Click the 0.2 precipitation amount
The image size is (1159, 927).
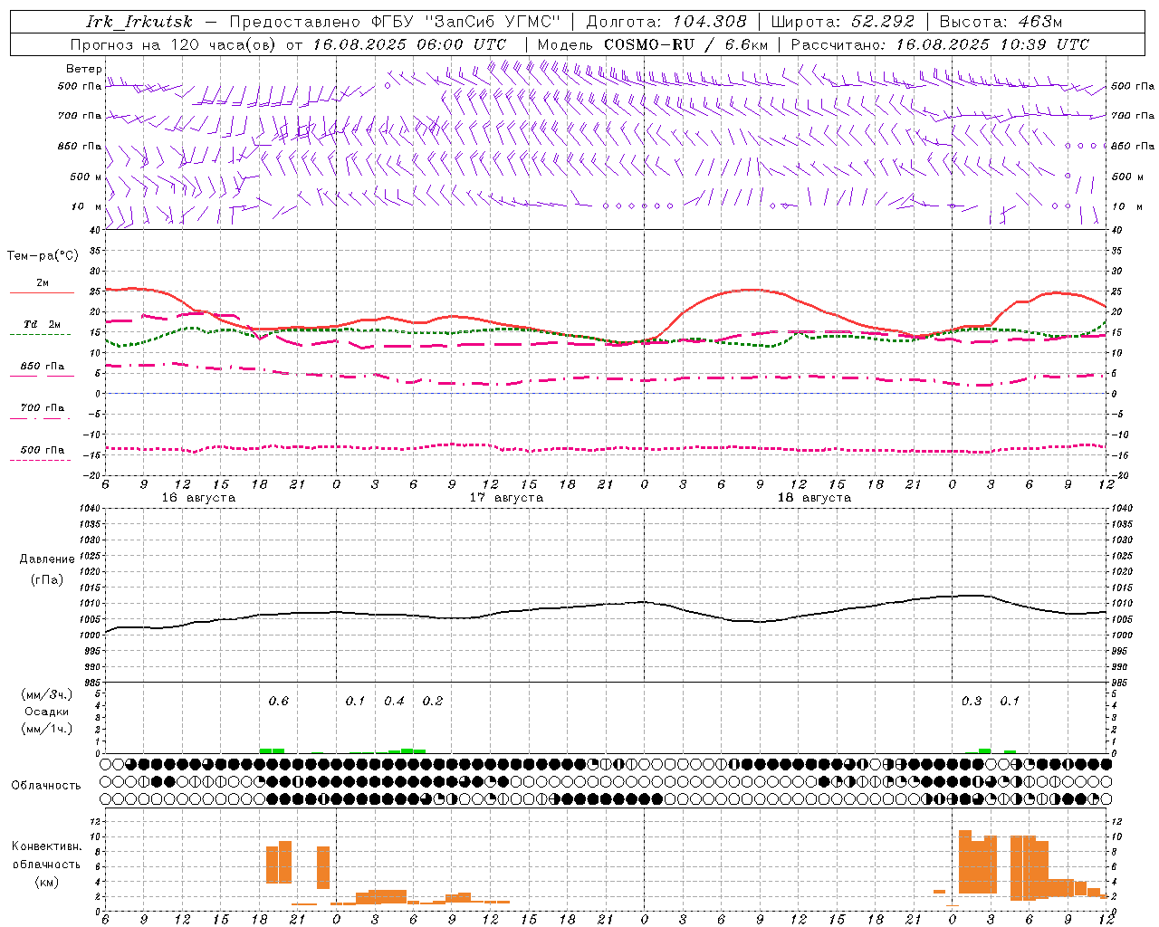point(433,701)
